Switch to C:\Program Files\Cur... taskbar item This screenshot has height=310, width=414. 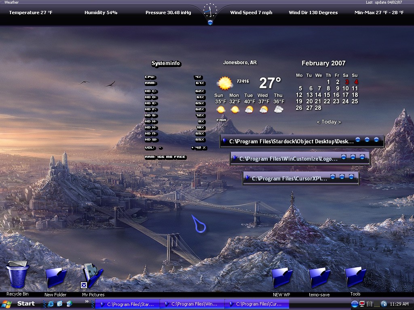[257, 304]
